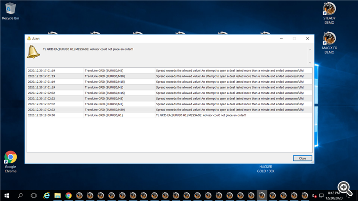Select the 17:02:32 row for TrendLine GRID (EURUSD,M15)
Image resolution: width=358 pixels, height=201 pixels.
click(x=169, y=93)
